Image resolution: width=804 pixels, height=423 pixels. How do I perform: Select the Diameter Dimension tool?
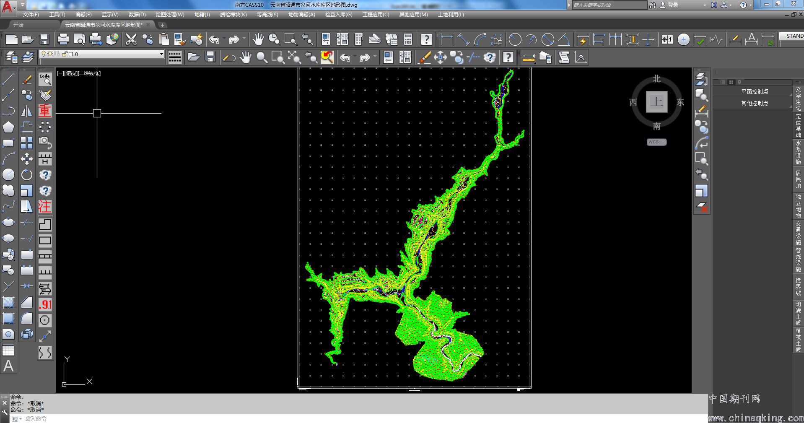[547, 40]
